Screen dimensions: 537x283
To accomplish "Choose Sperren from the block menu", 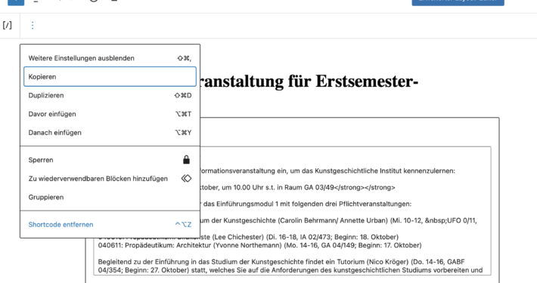I will coord(110,160).
